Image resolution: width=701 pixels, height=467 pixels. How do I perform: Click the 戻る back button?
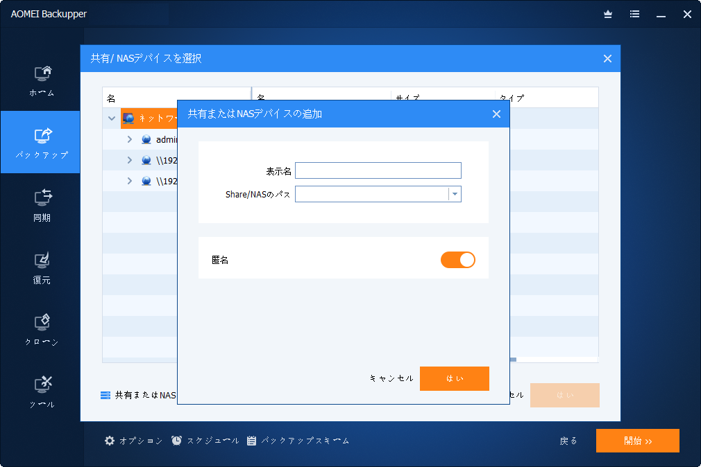coord(568,441)
